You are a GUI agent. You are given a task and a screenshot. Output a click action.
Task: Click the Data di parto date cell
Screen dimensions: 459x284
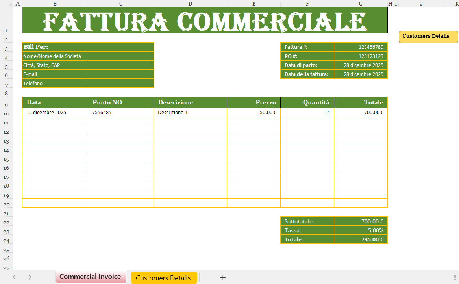(x=361, y=65)
